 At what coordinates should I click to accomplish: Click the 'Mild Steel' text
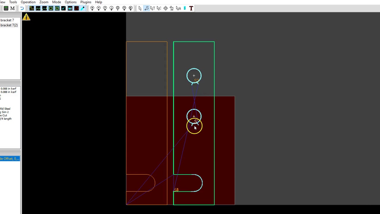(x=5, y=109)
